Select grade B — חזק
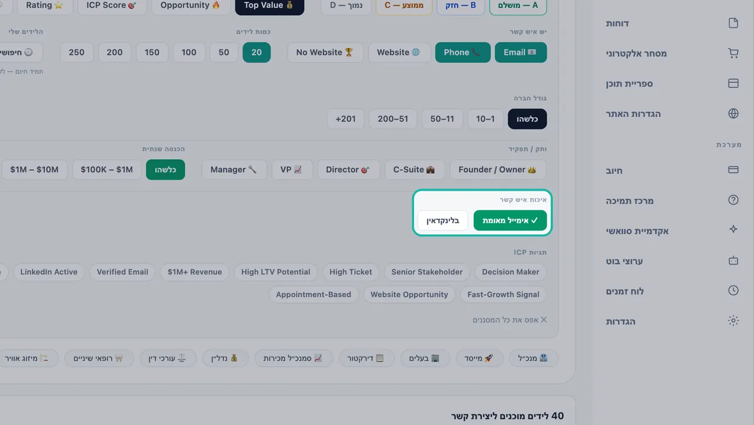The width and height of the screenshot is (754, 425). tap(461, 5)
